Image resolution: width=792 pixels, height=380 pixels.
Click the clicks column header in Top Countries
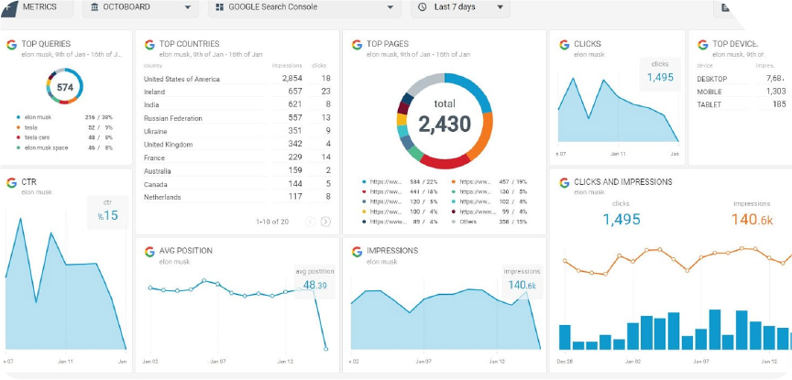coord(319,66)
